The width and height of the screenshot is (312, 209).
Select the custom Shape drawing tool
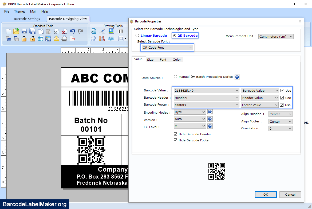93,39
